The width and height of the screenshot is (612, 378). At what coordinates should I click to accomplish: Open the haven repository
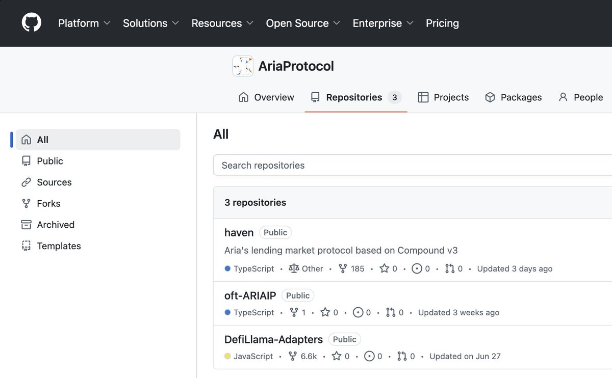(x=239, y=233)
